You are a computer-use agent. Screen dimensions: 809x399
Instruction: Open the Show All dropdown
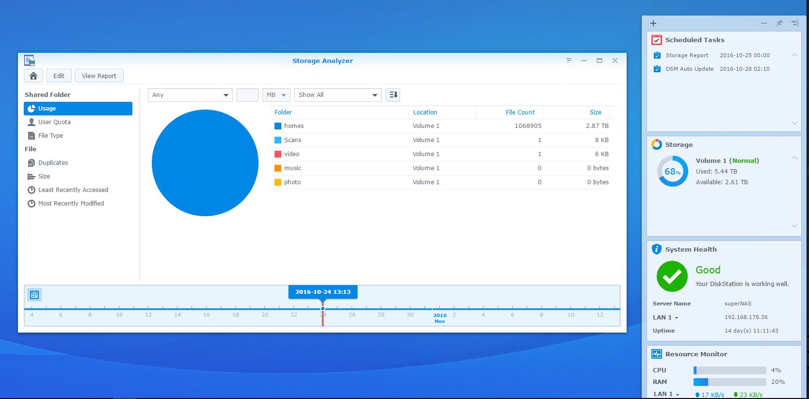[338, 95]
